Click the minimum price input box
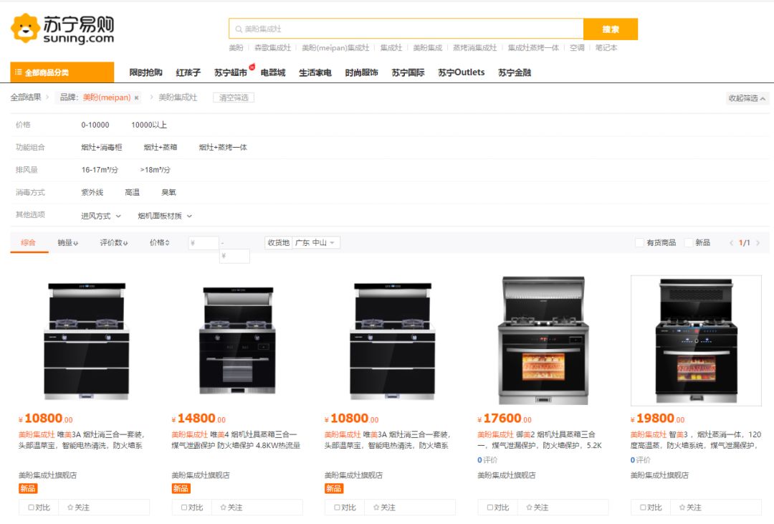The height and width of the screenshot is (524, 774). point(204,243)
